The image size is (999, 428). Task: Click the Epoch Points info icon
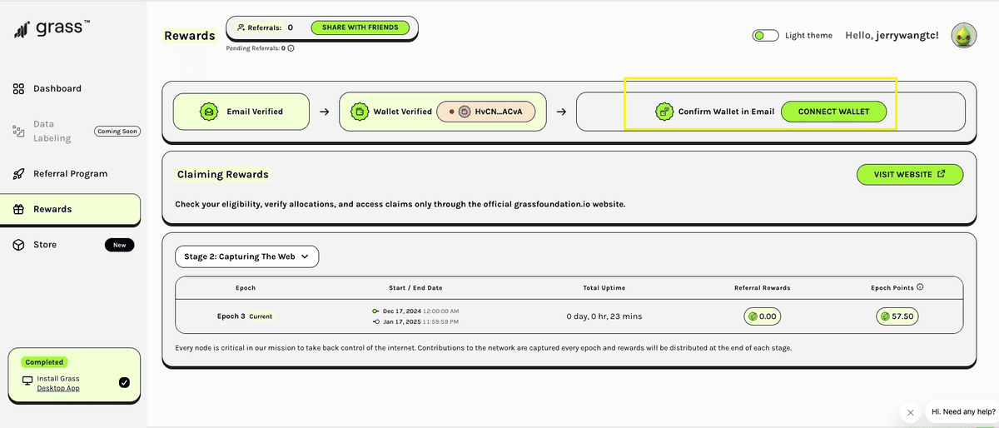920,287
